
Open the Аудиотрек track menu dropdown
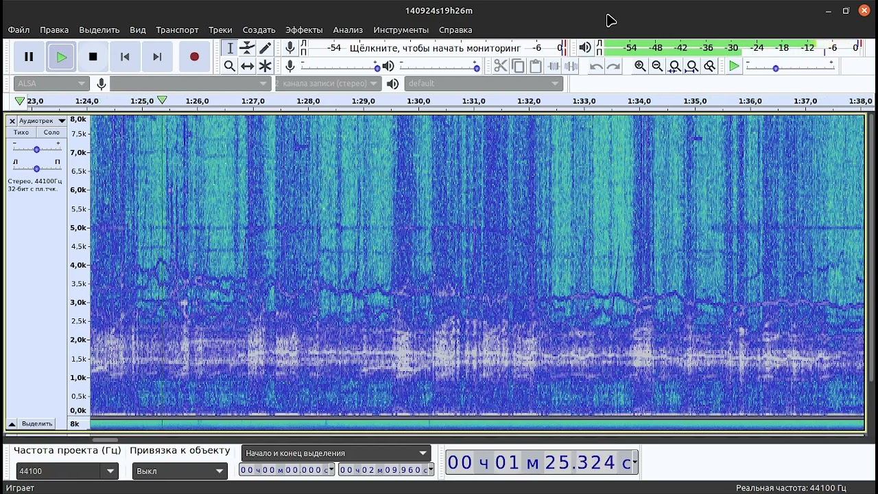[x=41, y=121]
